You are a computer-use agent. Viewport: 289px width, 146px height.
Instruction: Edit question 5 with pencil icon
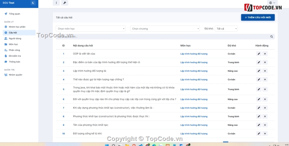(x=259, y=89)
